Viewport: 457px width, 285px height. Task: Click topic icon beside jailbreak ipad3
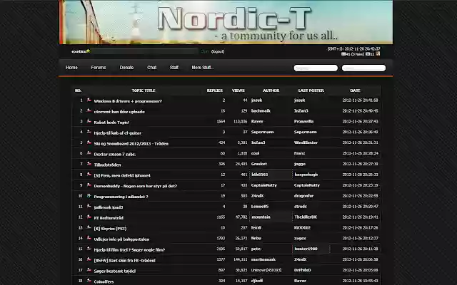pos(89,206)
